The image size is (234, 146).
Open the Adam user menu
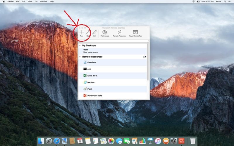[x=218, y=1]
